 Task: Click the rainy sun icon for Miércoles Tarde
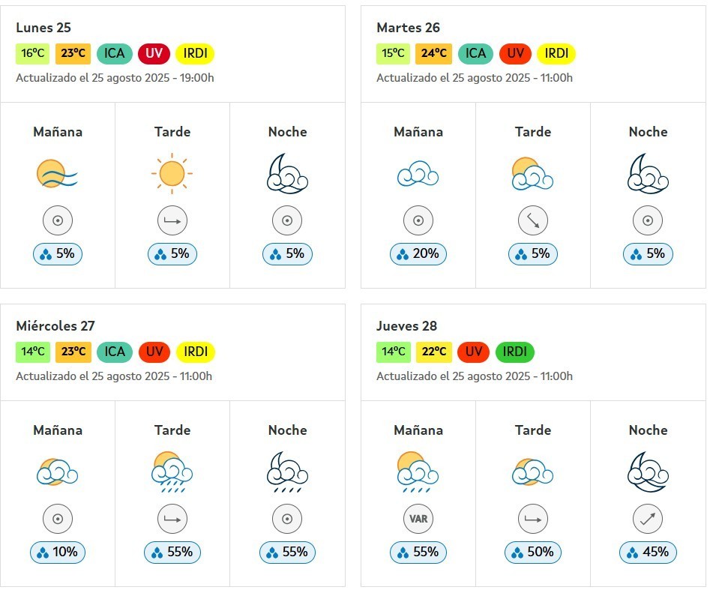click(172, 472)
